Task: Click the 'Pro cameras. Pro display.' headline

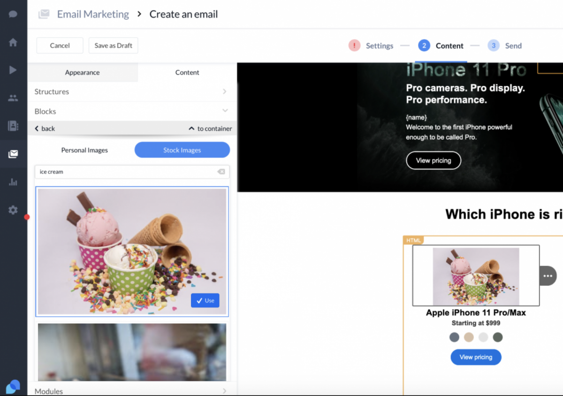Action: click(465, 88)
